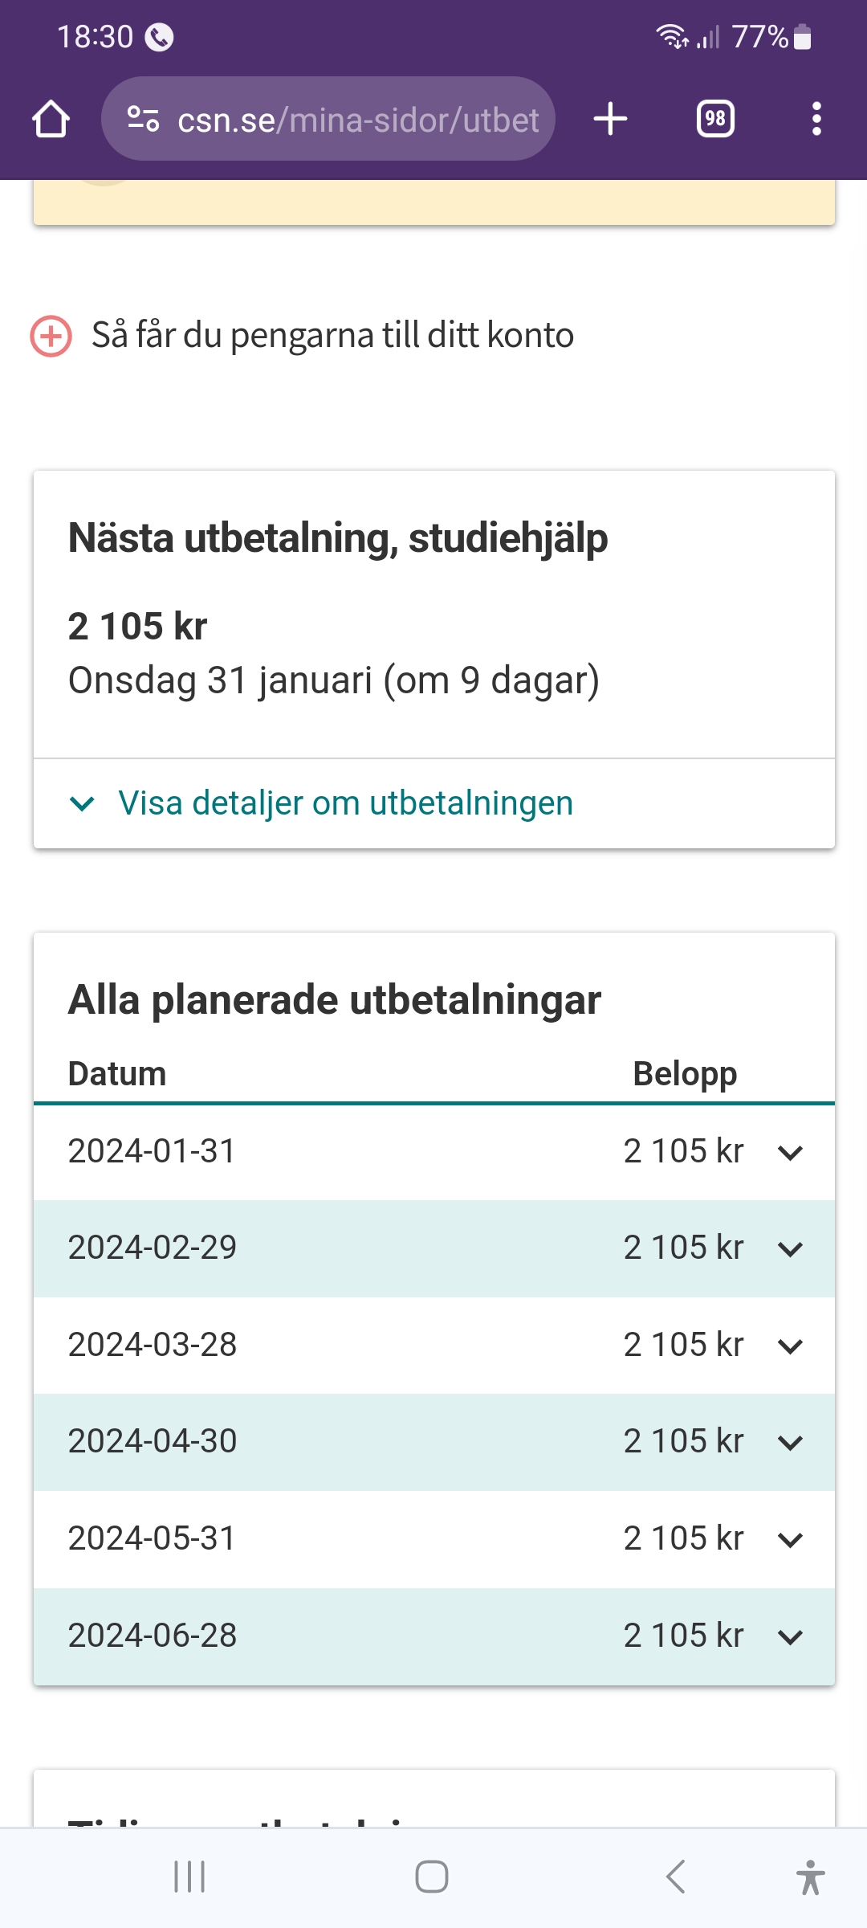Expand the 2024-01-31 payment row
Image resolution: width=867 pixels, height=1928 pixels.
point(790,1153)
